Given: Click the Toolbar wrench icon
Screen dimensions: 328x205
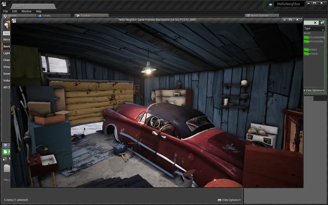Looking at the screenshot, I should (78, 16).
